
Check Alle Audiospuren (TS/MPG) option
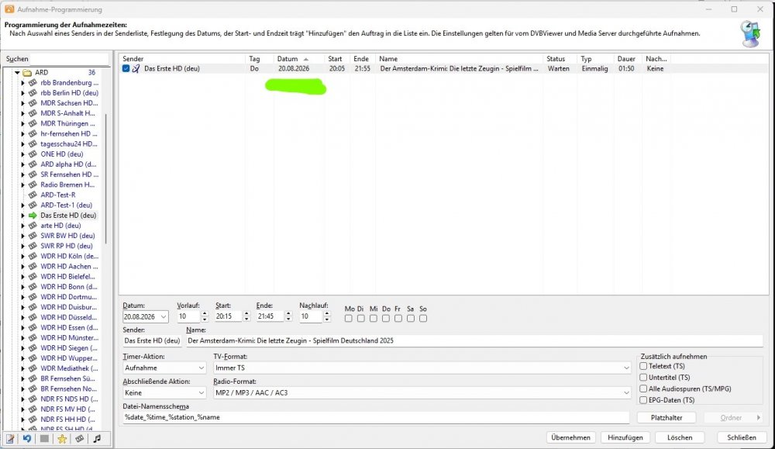[643, 389]
